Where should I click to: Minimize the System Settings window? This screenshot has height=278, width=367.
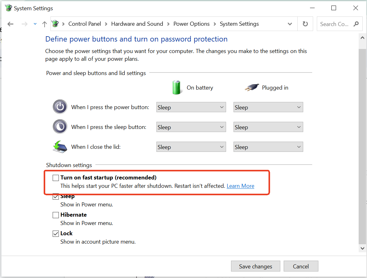pos(312,8)
